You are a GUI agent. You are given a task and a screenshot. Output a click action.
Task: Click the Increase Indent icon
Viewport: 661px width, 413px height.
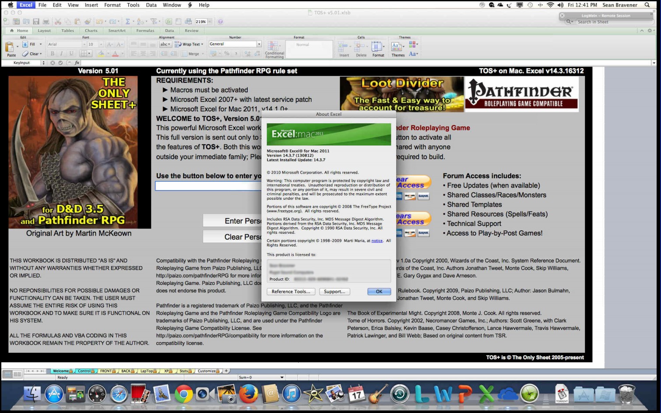coord(173,54)
